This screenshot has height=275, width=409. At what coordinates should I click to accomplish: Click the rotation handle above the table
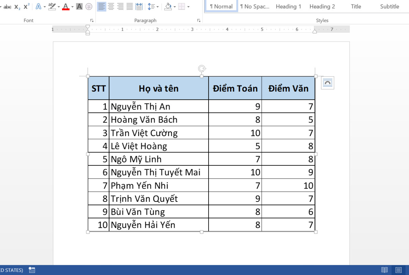coord(201,69)
